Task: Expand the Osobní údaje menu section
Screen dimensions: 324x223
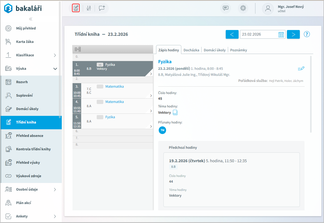Action: [x=55, y=190]
